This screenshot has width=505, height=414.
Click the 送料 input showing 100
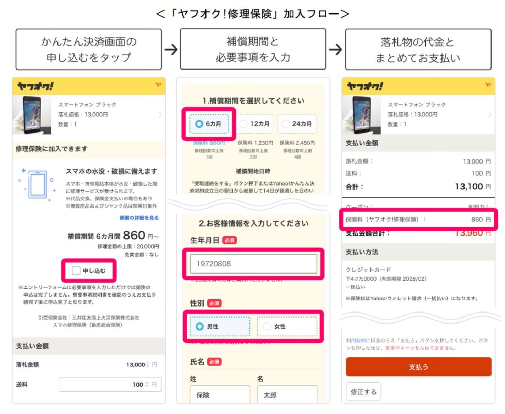coord(110,385)
